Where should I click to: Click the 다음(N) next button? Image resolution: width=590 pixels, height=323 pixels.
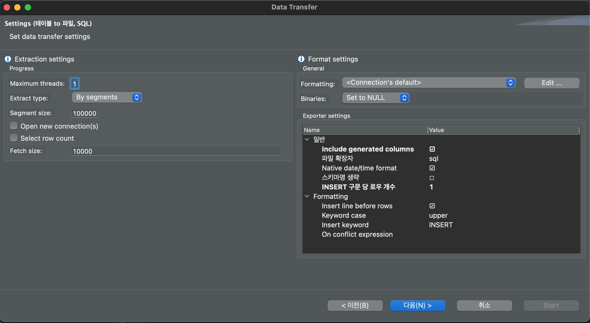pos(418,305)
